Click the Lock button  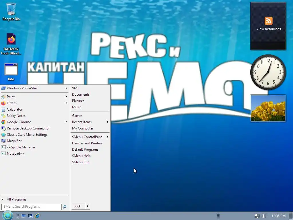78,206
